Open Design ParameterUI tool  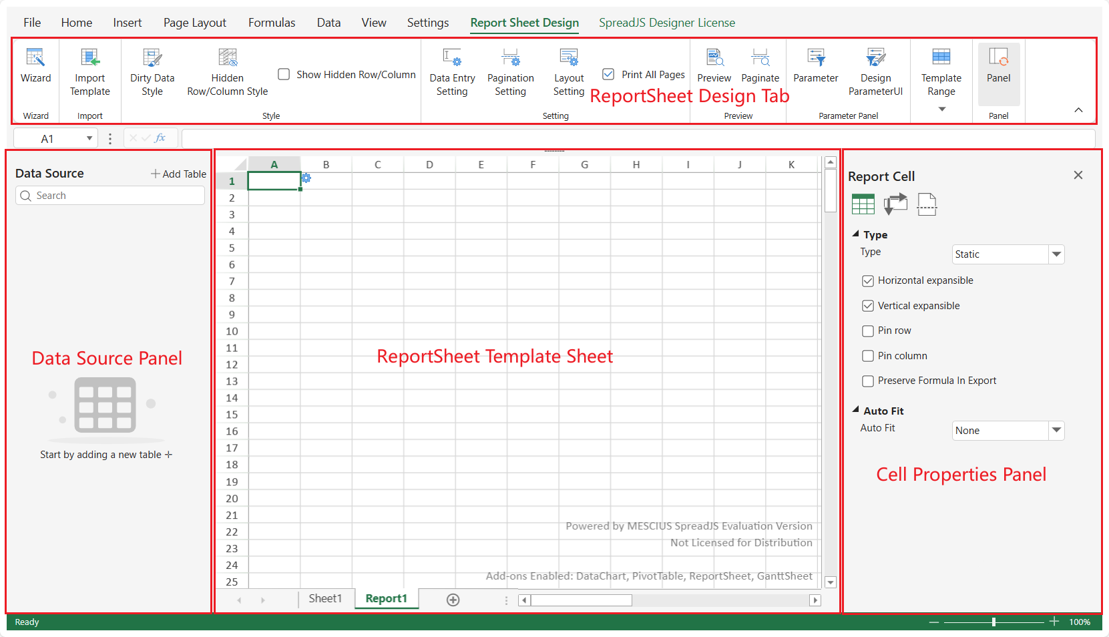point(875,59)
